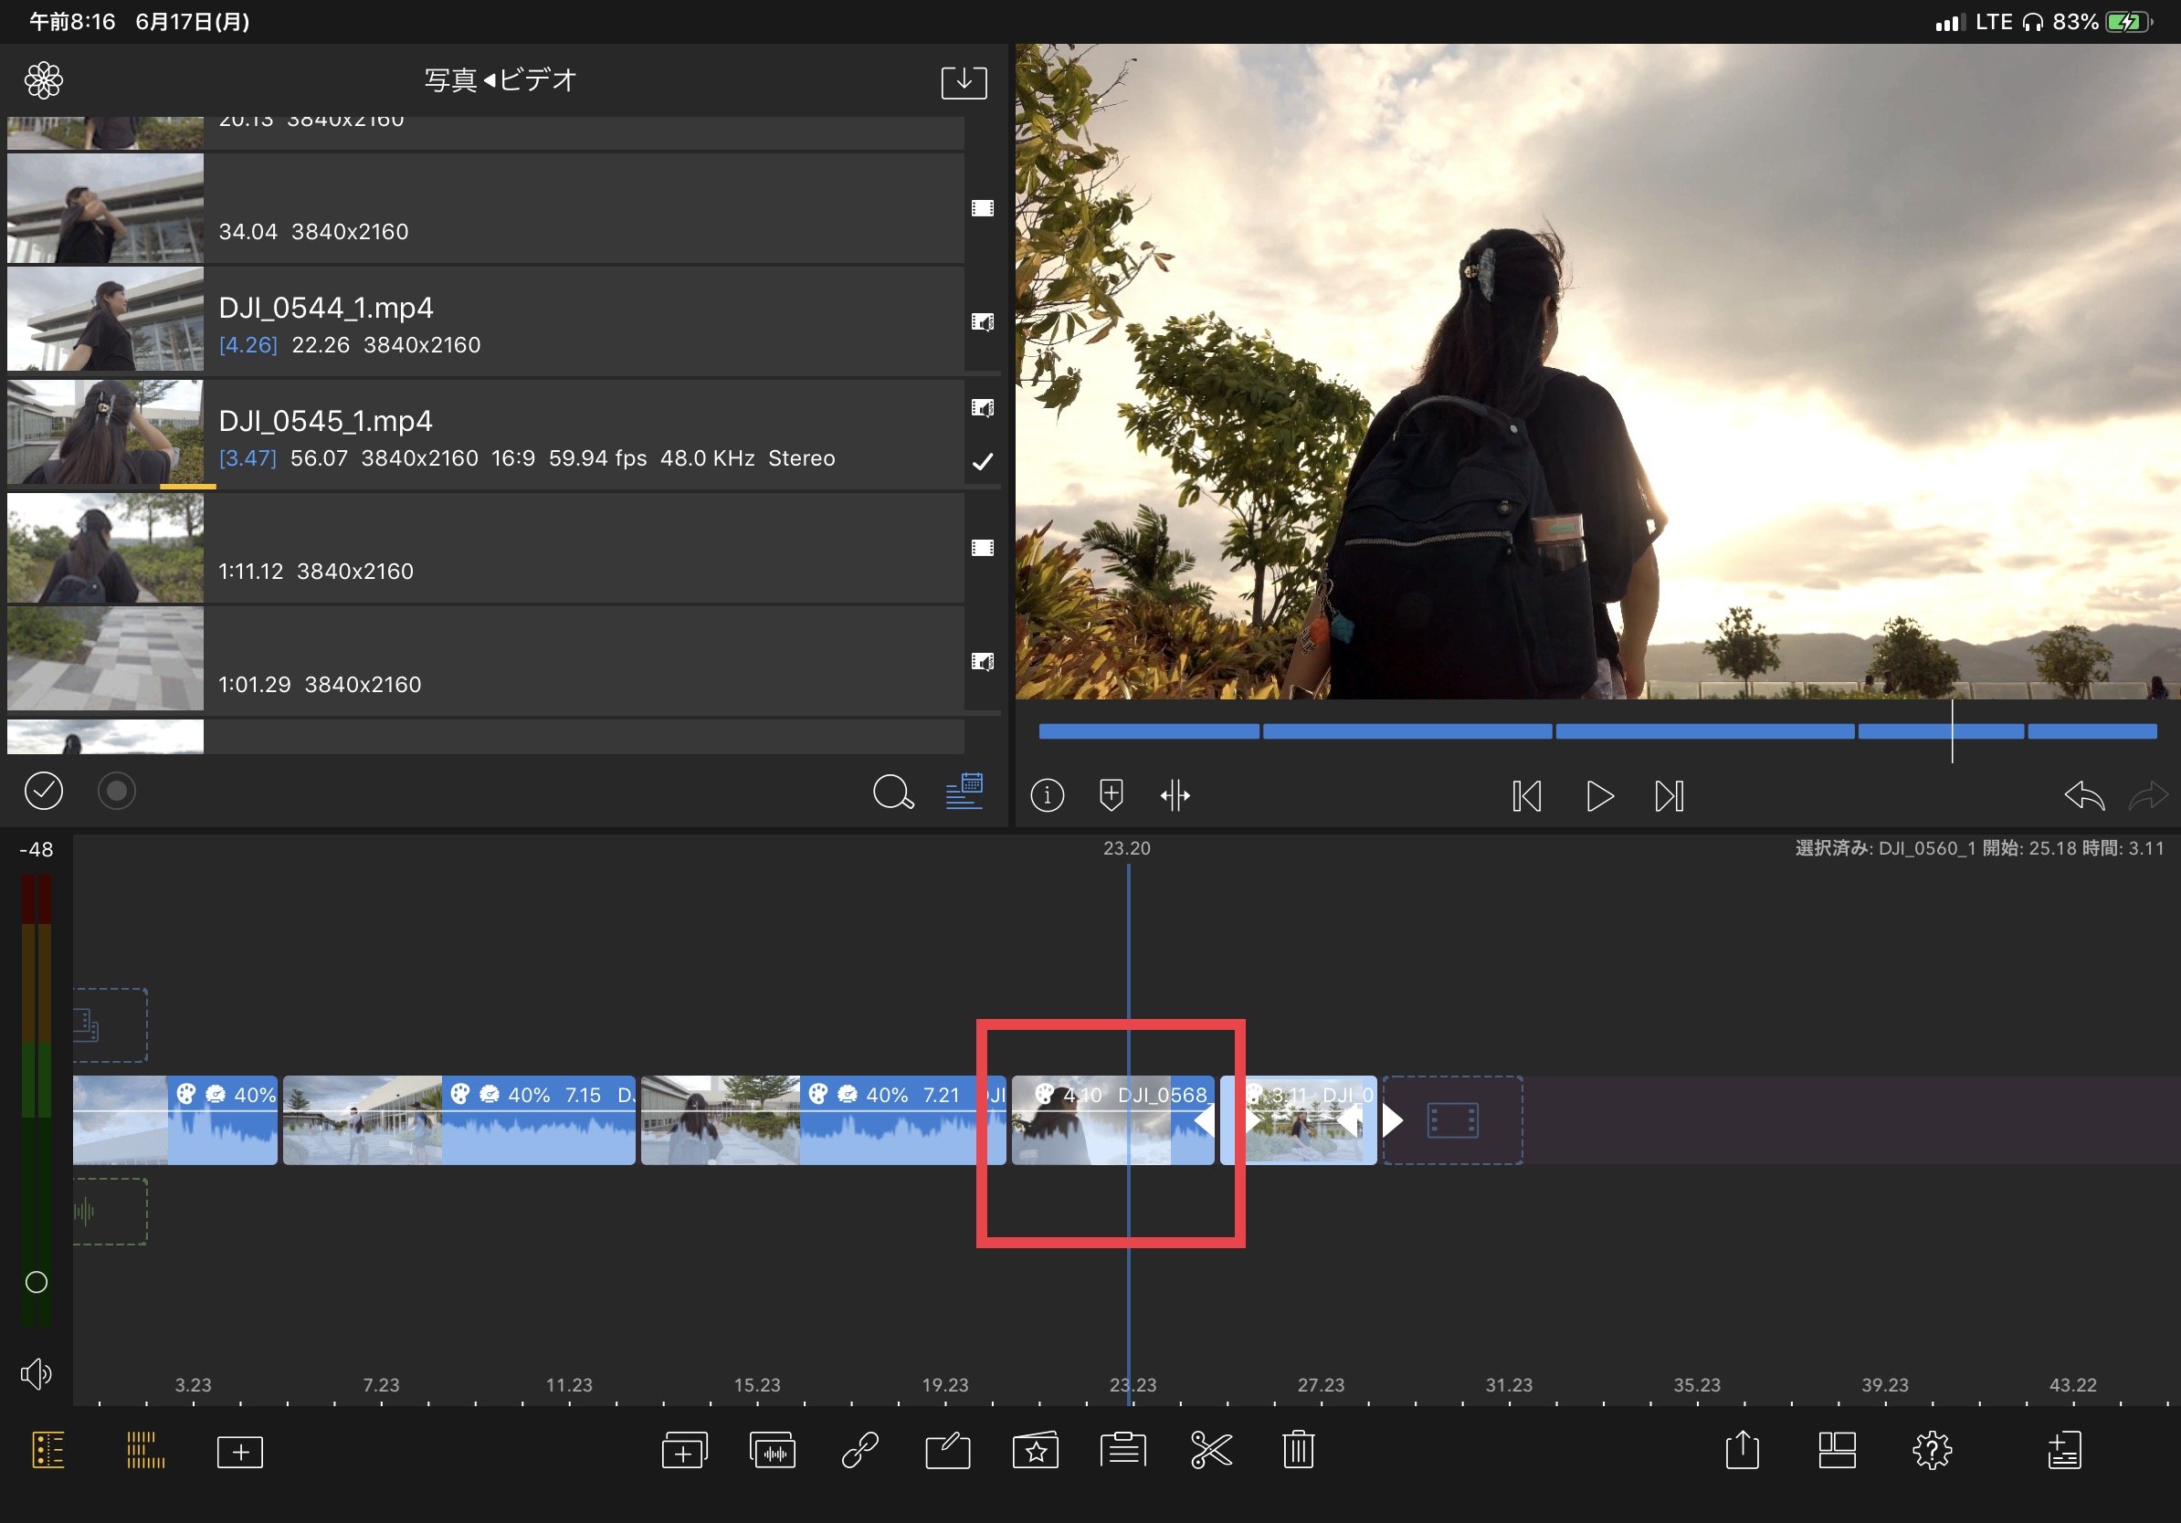Image resolution: width=2181 pixels, height=1523 pixels.
Task: Expand the layout panels icon
Action: coord(1836,1450)
